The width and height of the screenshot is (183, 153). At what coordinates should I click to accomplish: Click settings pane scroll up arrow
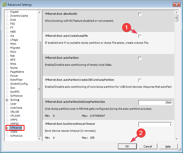[x=177, y=12]
